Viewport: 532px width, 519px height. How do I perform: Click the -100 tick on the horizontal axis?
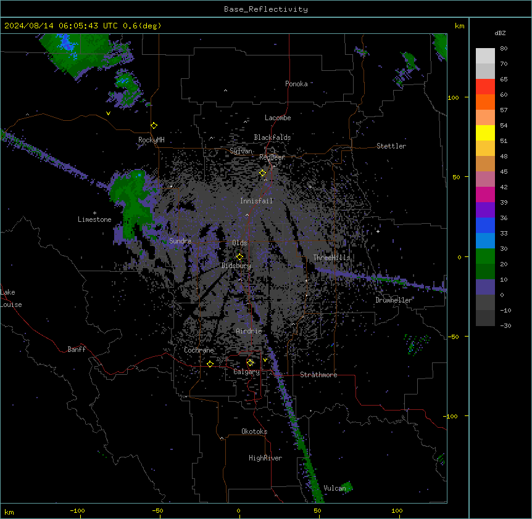pos(77,510)
